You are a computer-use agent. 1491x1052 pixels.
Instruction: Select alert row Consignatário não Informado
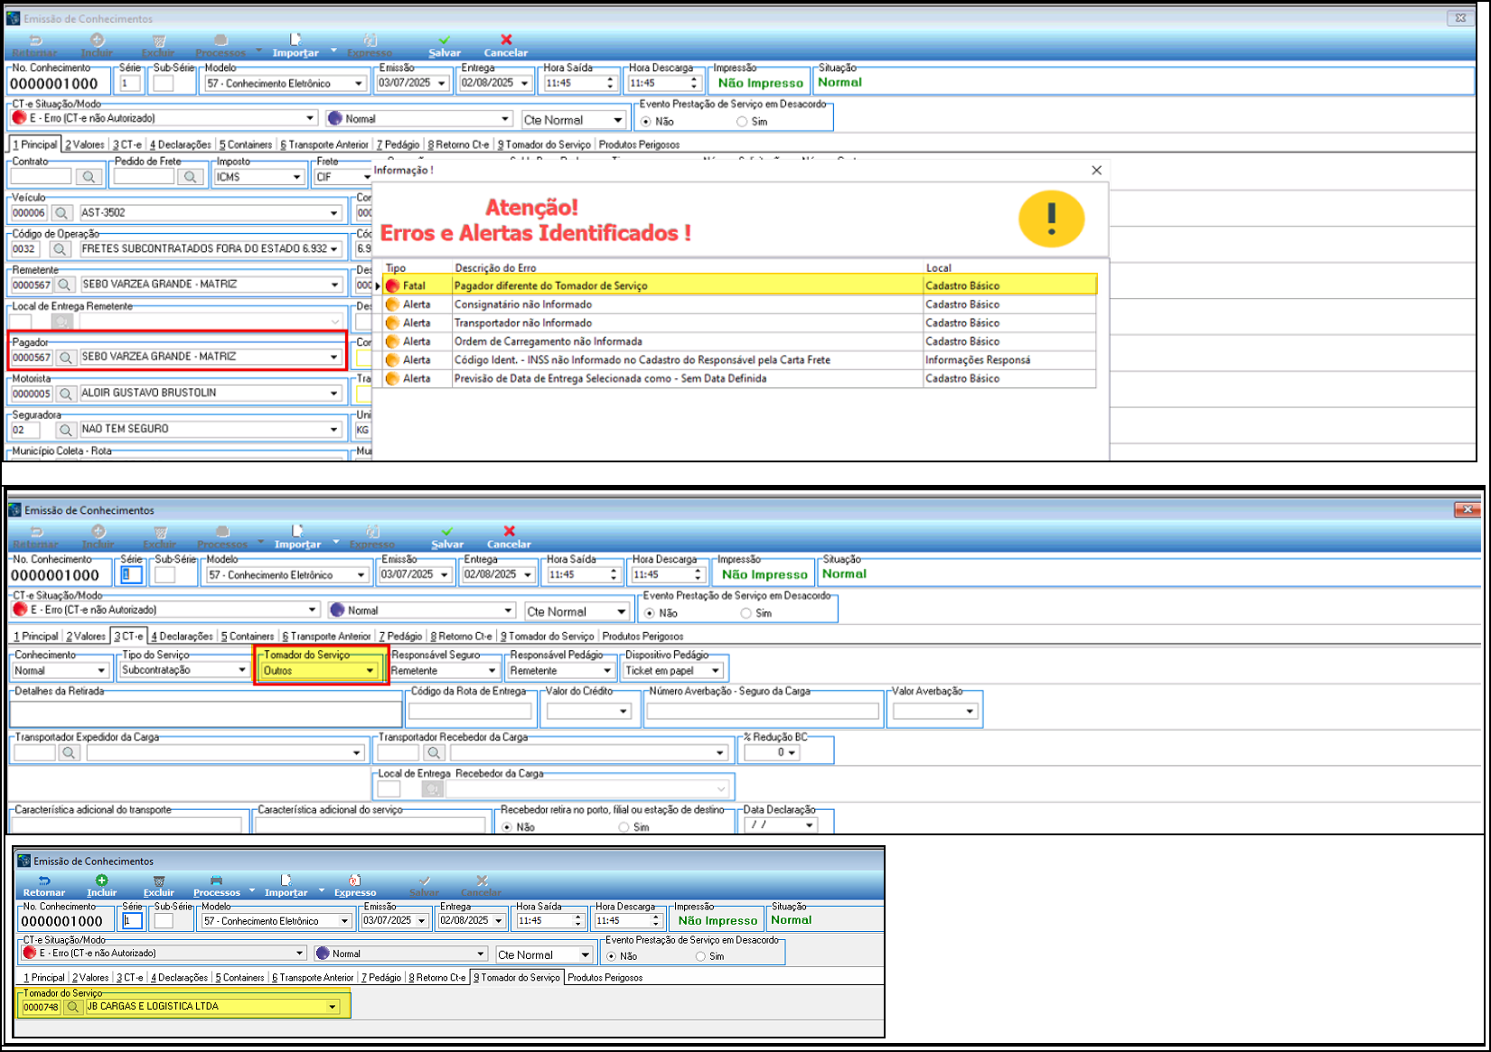(x=739, y=304)
